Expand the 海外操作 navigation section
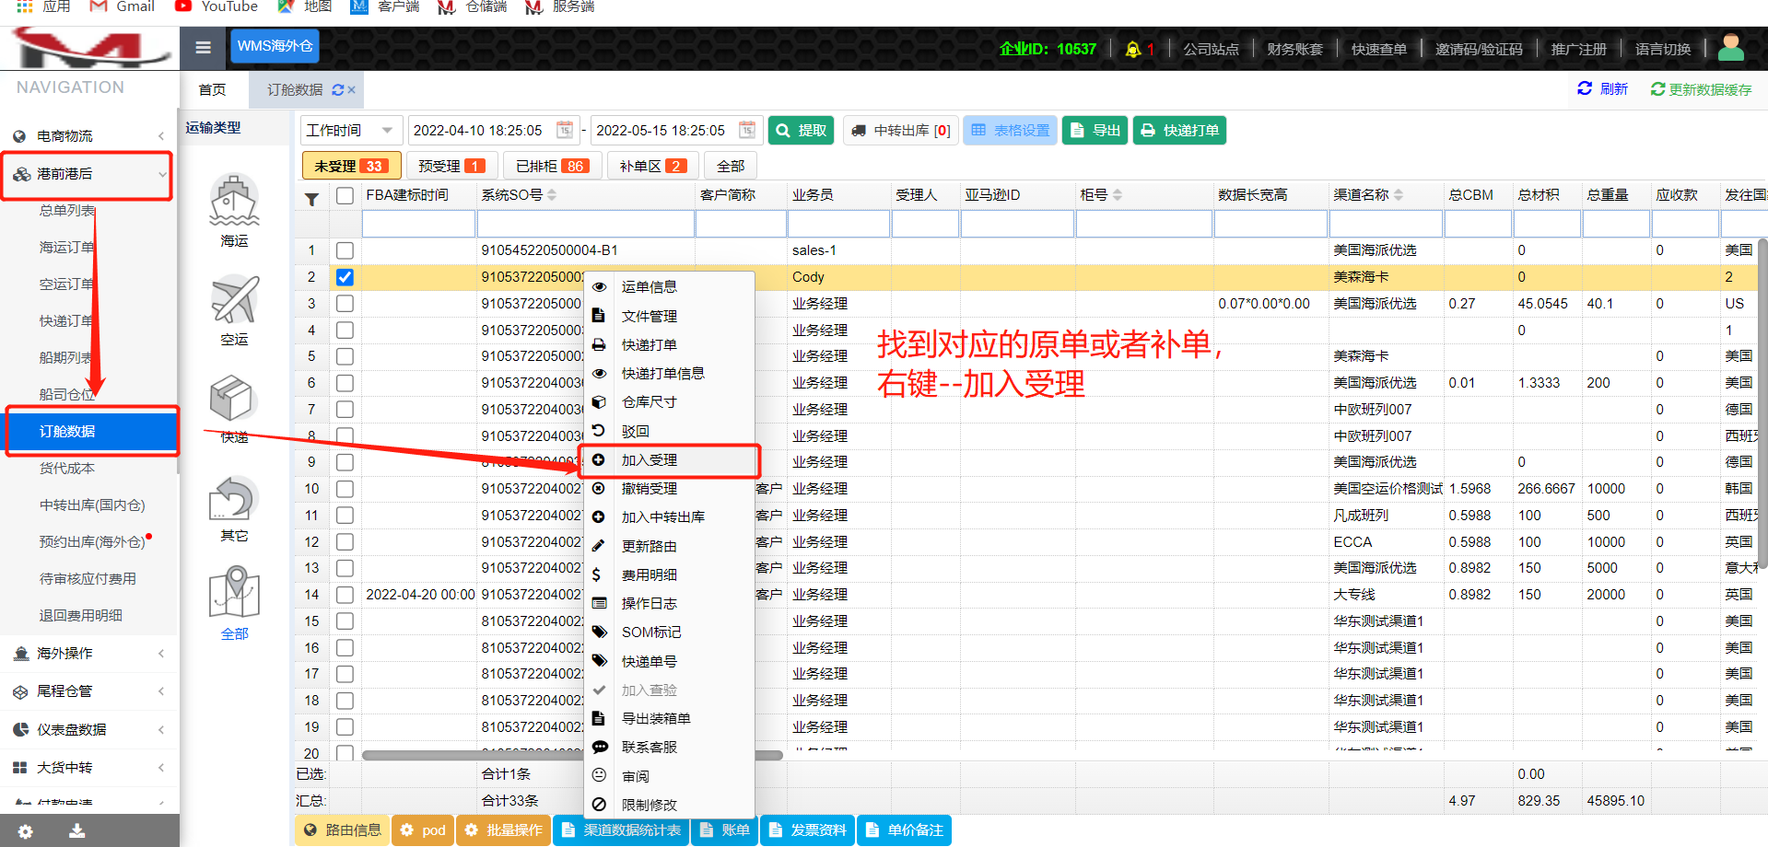Screen dimensions: 1768x847 click(88, 654)
